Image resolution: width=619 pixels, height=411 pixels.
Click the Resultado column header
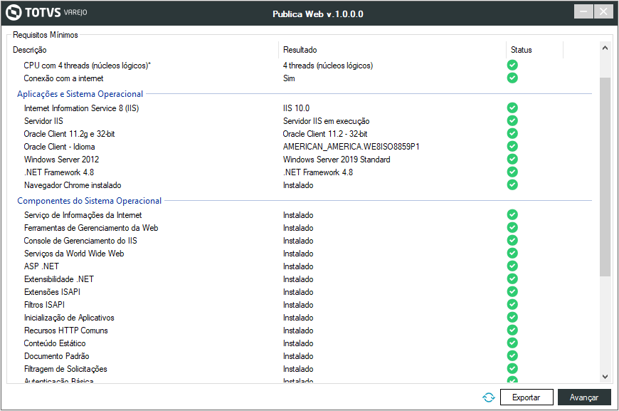[300, 50]
